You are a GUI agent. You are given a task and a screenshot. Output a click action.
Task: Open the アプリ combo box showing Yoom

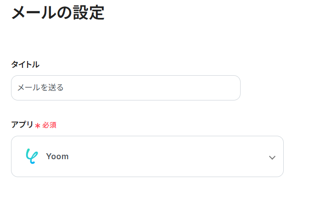(147, 156)
